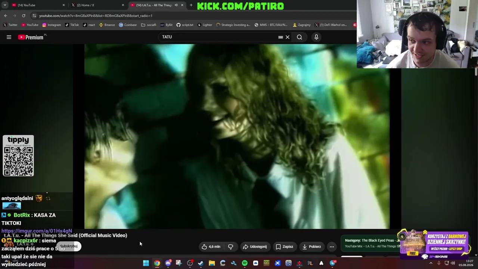The width and height of the screenshot is (478, 269).
Task: Open the Strategic Investing bookmark
Action: pos(233,25)
